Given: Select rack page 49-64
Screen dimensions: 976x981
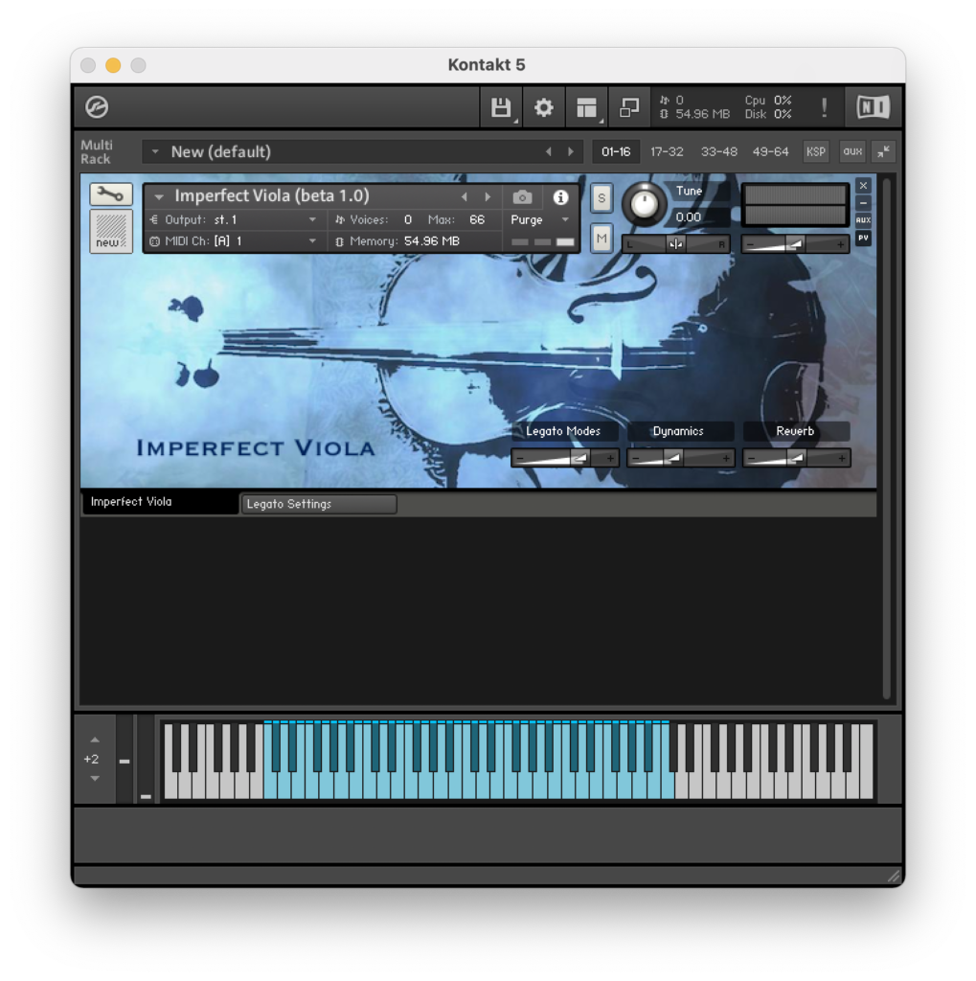Looking at the screenshot, I should click(x=771, y=151).
